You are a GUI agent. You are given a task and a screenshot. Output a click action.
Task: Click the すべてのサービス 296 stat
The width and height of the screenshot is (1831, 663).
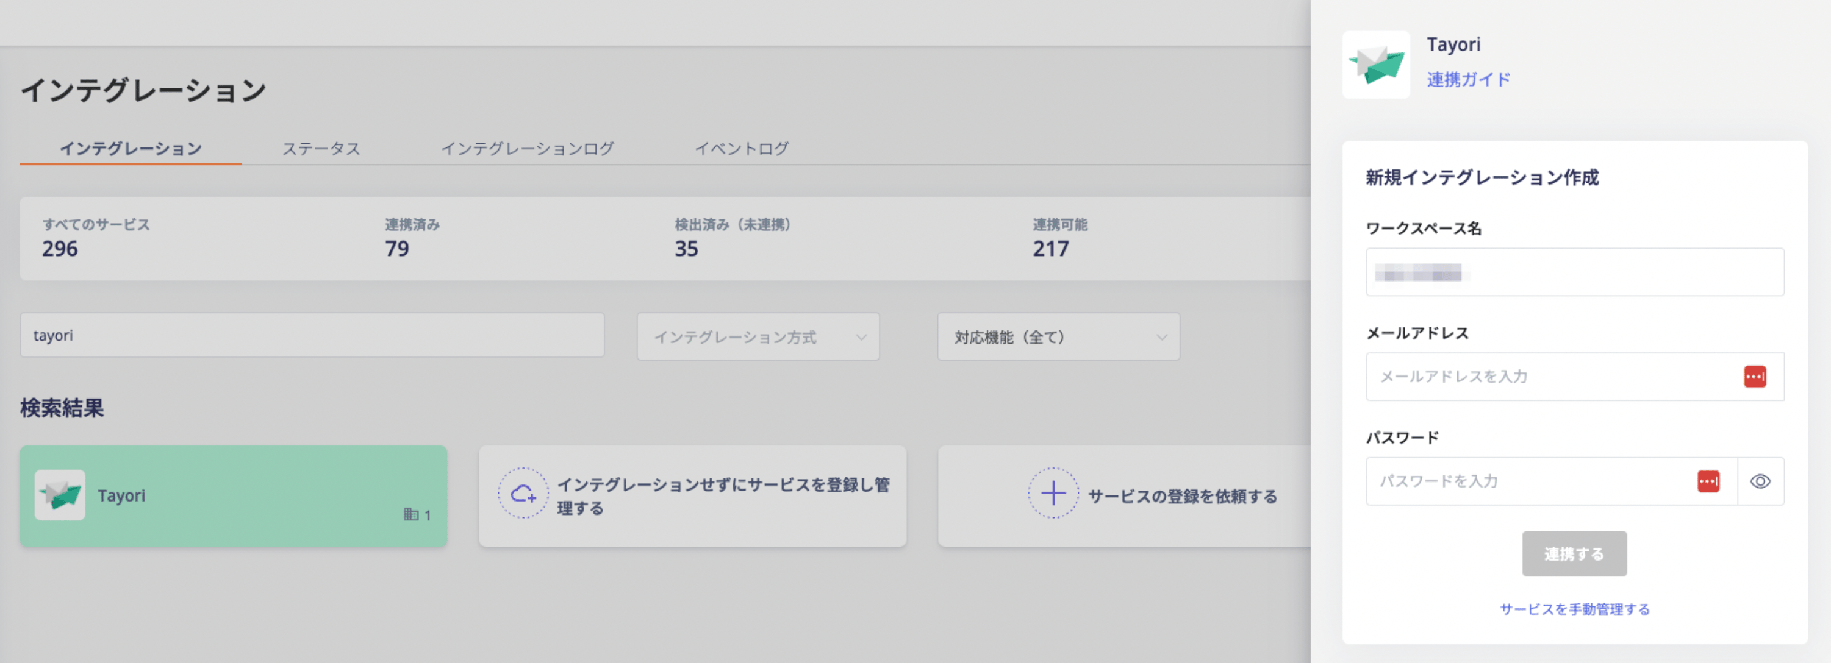[x=95, y=238]
